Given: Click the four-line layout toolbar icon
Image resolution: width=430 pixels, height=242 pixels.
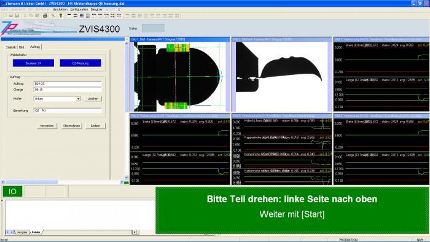Looking at the screenshot, I should click(x=88, y=16).
